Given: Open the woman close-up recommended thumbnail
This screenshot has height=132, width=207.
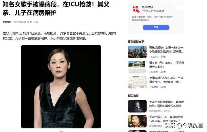Looking at the screenshot, I should (137, 121).
